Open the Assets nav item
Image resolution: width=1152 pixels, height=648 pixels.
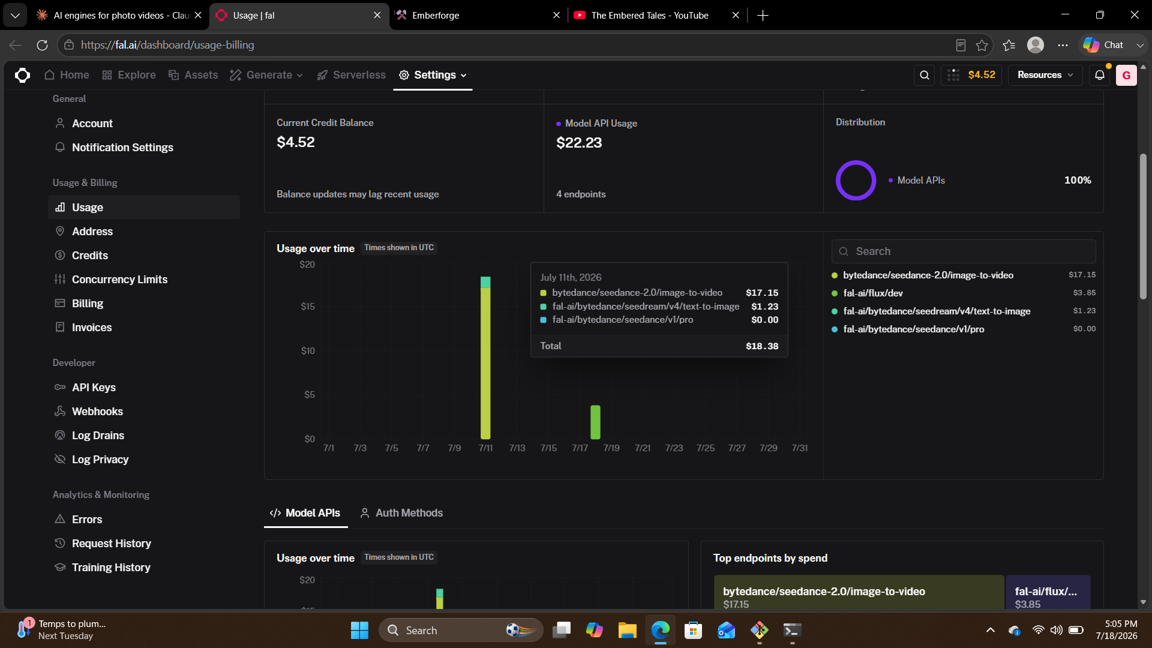click(x=193, y=75)
